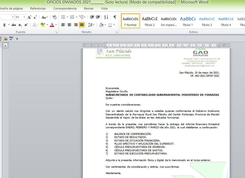245x178 pixels.
Task: Run the spelling check from quick toolbar
Action: click(11, 38)
